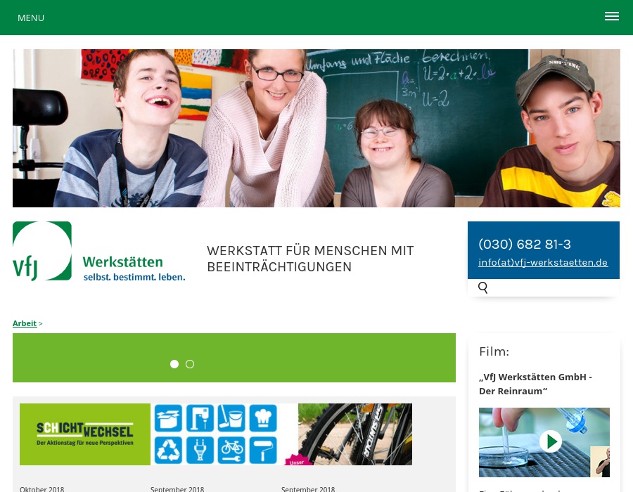Open the bicycle repair service icon
Viewport: 633px width, 492px height.
[232, 449]
